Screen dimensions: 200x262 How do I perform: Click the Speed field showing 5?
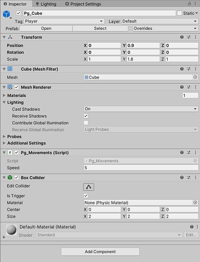tap(141, 168)
